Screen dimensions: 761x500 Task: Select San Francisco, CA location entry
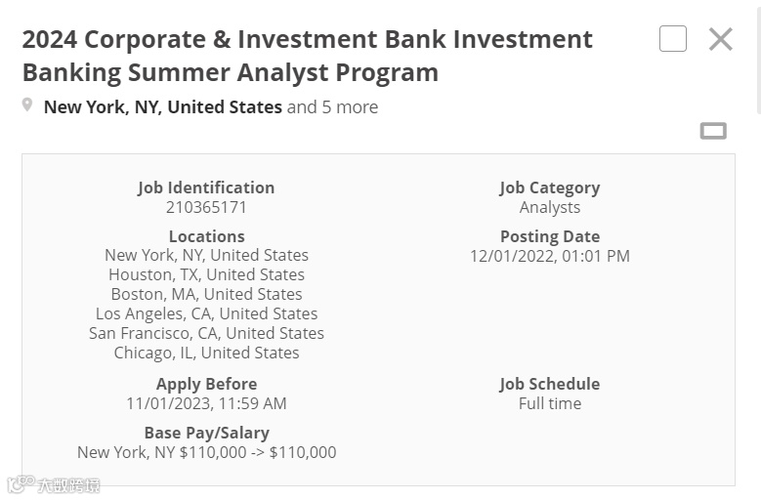pyautogui.click(x=206, y=333)
